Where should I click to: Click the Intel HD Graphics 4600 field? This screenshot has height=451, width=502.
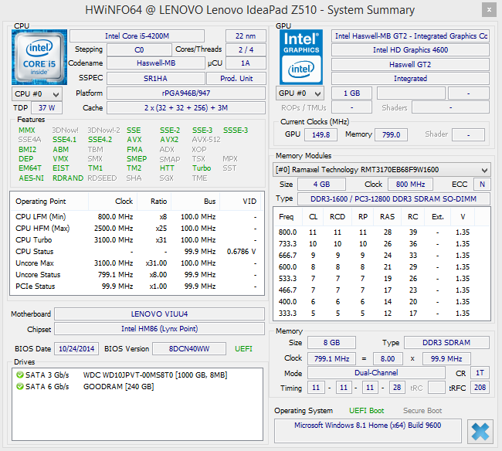point(410,50)
